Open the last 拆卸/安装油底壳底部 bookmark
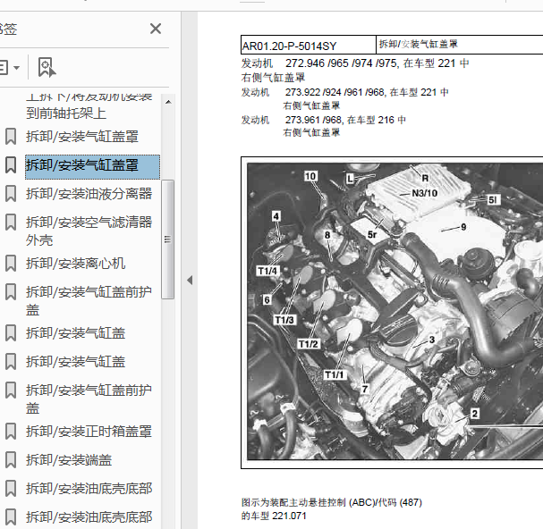The width and height of the screenshot is (543, 529). (x=89, y=517)
